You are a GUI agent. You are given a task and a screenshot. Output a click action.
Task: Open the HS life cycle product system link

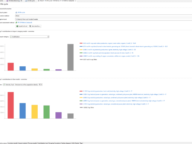21,12
